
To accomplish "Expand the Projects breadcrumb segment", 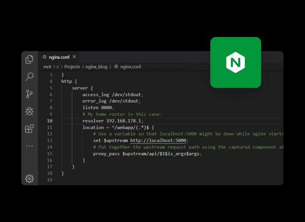I will tap(72, 67).
